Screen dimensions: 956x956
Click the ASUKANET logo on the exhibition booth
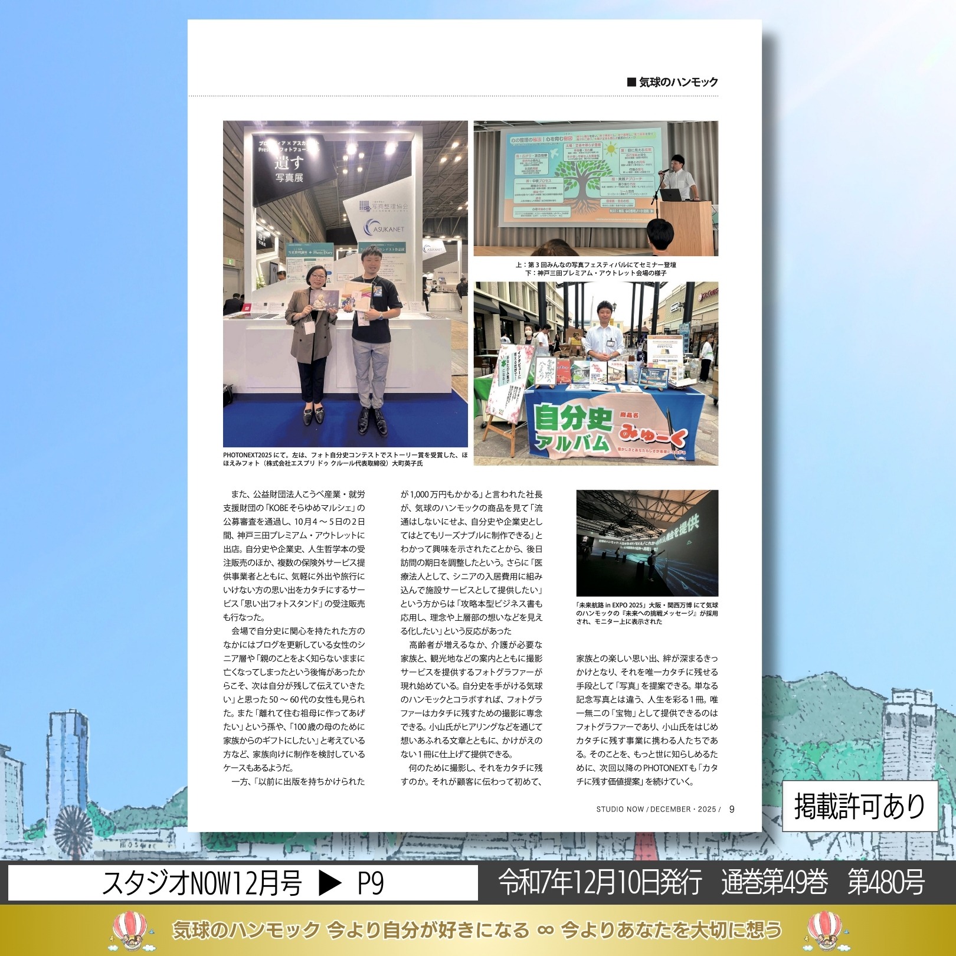tap(385, 227)
